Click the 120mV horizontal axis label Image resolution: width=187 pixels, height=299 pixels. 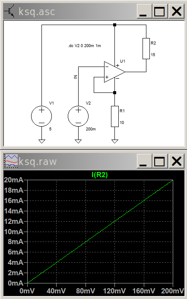[114, 291]
